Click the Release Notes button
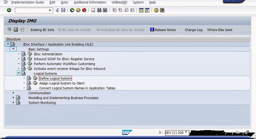 click(163, 30)
